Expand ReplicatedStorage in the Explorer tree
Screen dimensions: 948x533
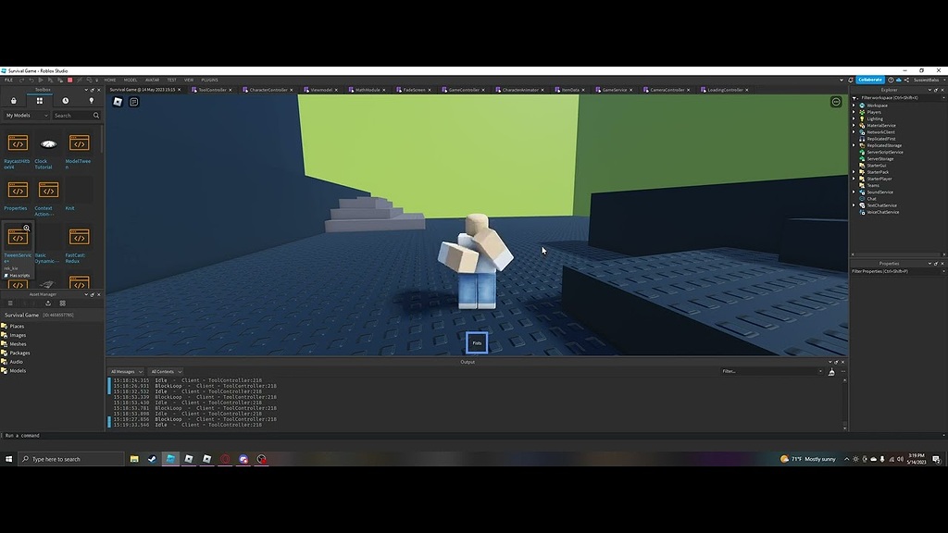[852, 145]
